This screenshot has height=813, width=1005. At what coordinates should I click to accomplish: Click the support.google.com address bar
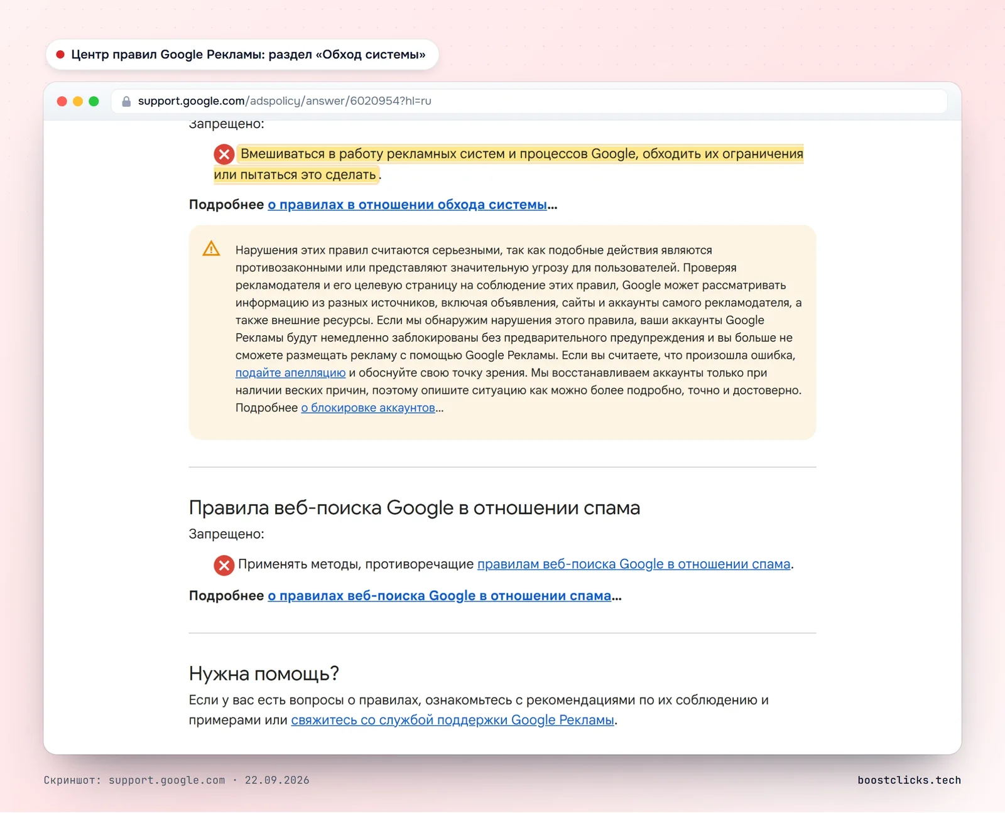point(529,101)
